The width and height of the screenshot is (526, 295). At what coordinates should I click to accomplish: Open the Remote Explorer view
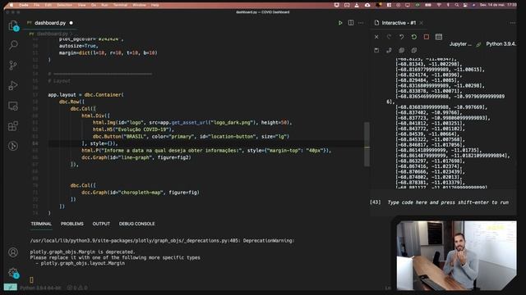(13, 106)
